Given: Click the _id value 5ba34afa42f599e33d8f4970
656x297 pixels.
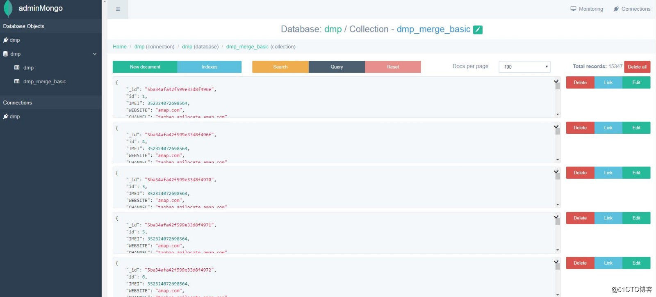Looking at the screenshot, I should (180, 180).
